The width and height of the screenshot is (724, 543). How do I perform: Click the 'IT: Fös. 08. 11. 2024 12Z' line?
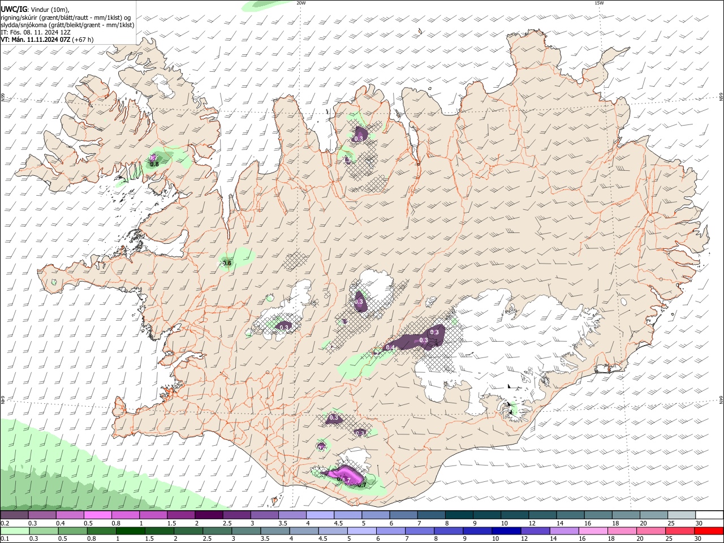pos(36,32)
